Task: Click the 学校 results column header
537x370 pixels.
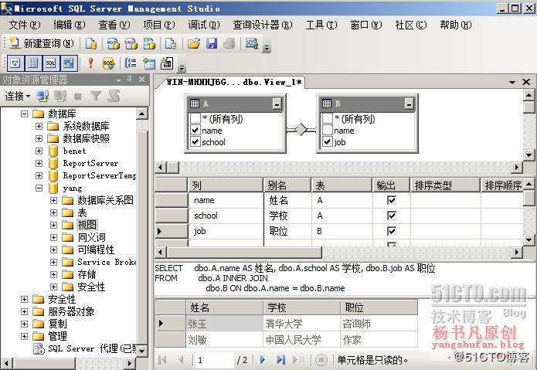Action: pyautogui.click(x=301, y=307)
